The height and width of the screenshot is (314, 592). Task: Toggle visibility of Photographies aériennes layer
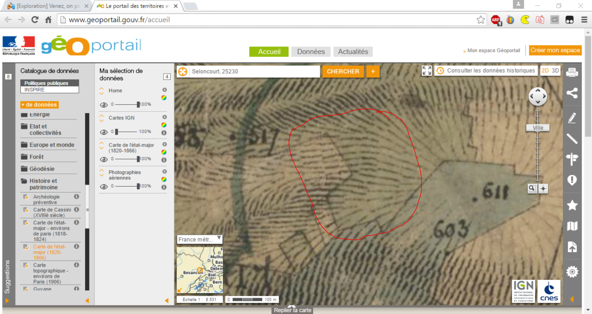click(x=104, y=187)
